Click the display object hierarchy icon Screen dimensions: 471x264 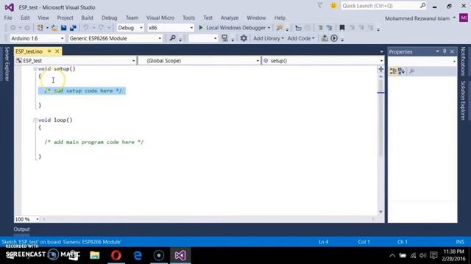pos(298,28)
